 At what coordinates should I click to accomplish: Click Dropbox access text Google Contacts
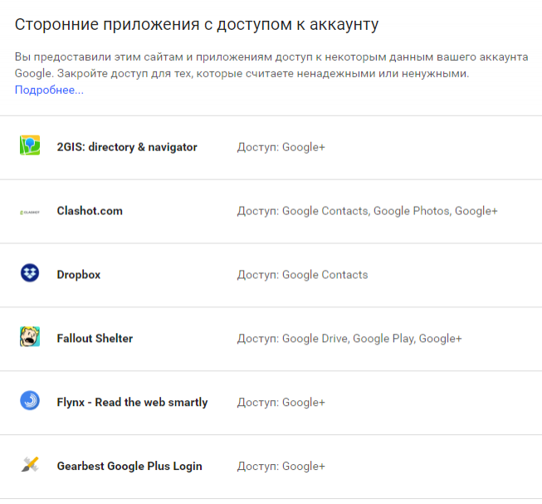[x=302, y=275]
